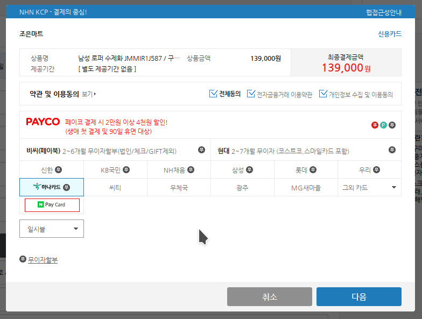Select 광주 card option
This screenshot has width=422, height=319.
pos(242,187)
